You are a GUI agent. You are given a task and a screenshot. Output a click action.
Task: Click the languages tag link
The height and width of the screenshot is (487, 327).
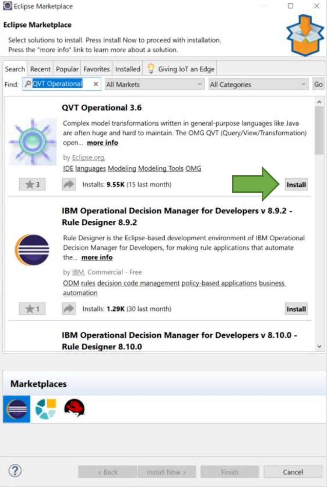[90, 169]
